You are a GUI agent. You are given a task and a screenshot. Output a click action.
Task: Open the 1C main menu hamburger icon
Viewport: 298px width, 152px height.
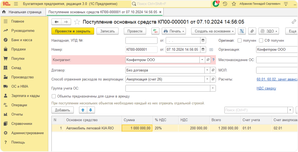click(16, 4)
